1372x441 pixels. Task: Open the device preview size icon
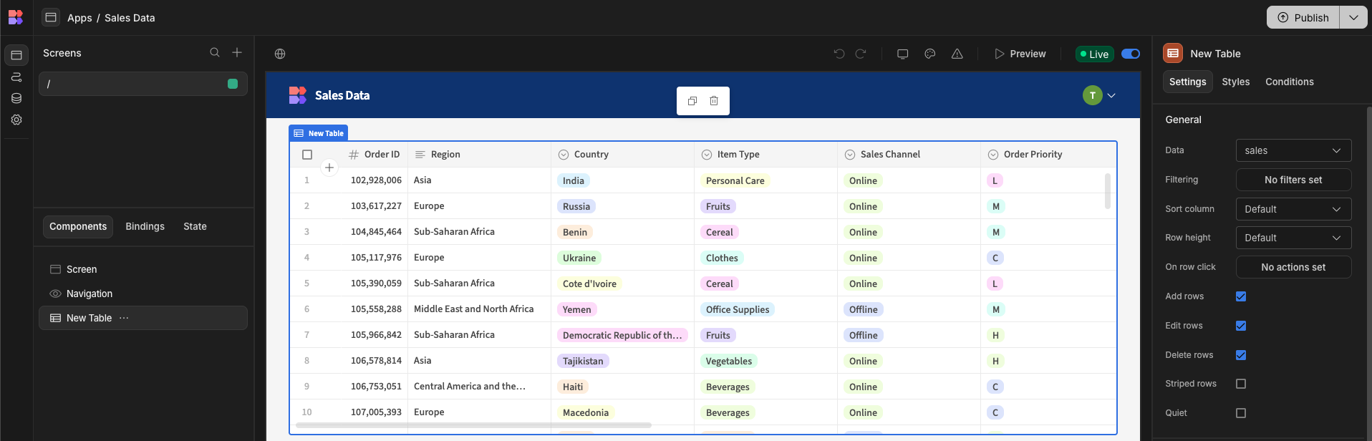point(903,54)
